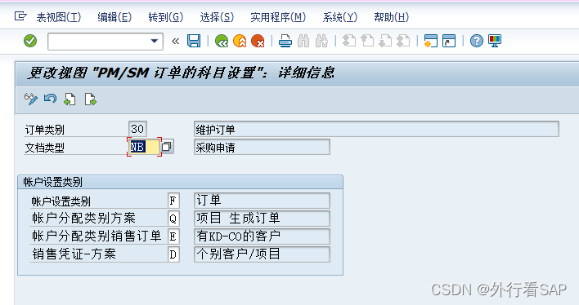This screenshot has height=305, width=579.
Task: Toggle display/change mode with the pencil-glasses icon
Action: coord(30,99)
